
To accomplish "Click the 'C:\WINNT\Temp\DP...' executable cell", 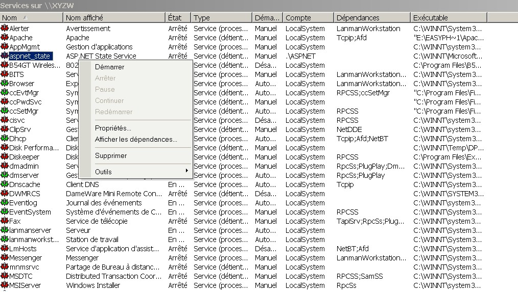I will [x=449, y=148].
